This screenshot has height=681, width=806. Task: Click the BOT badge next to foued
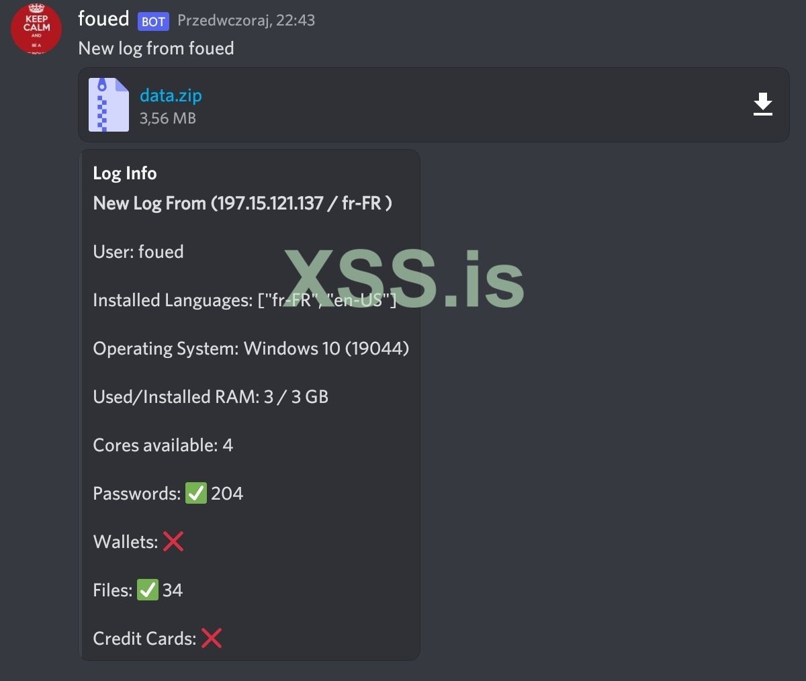coord(153,21)
